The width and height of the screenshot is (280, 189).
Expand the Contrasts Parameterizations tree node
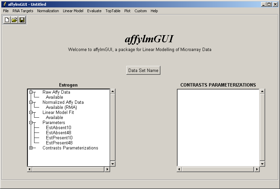tap(31, 148)
